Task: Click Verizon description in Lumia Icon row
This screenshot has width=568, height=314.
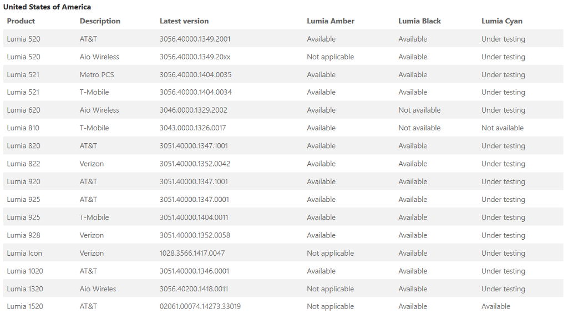Action: [x=92, y=253]
